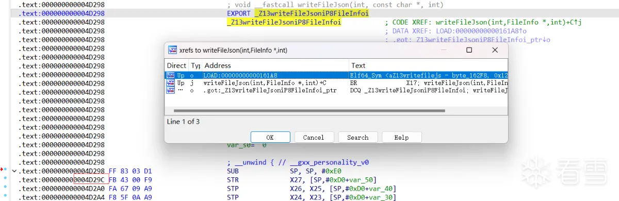619x201 pixels.
Task: Click the highlighted _Z13writeFileJsoniP8FileInfoi label
Action: [x=284, y=22]
